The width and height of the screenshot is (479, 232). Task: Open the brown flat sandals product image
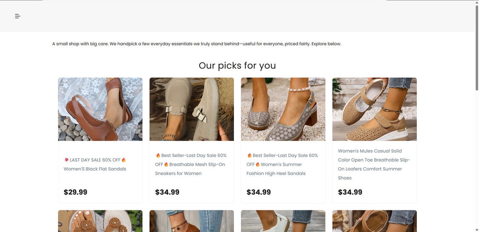100,109
